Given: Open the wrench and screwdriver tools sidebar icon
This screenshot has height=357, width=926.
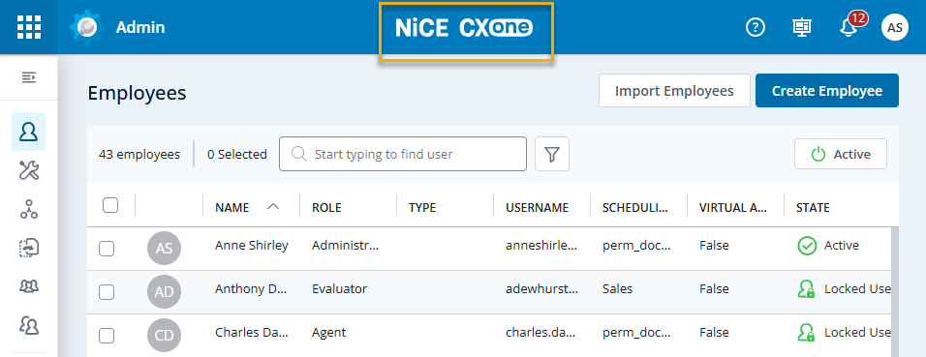Looking at the screenshot, I should tap(28, 171).
